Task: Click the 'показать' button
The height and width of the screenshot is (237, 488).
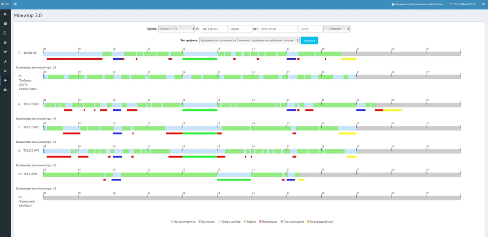Action: click(309, 41)
